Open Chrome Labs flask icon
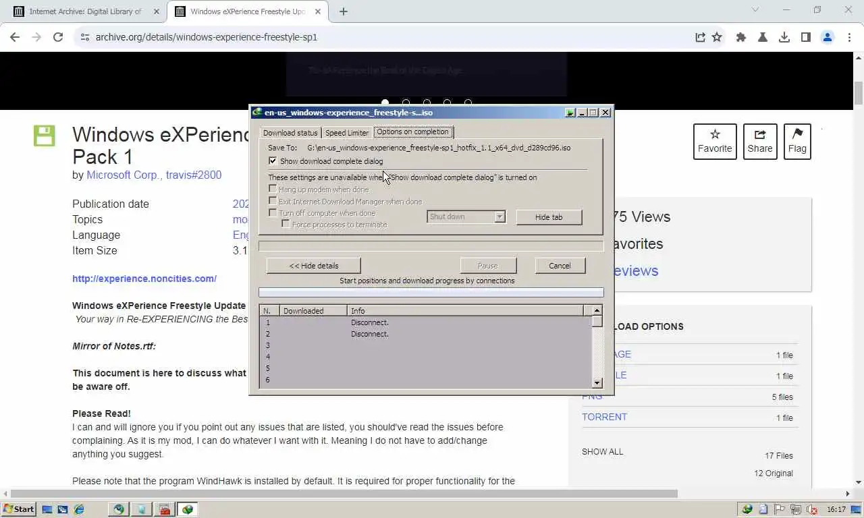Screen dimensions: 864x518 (763, 37)
